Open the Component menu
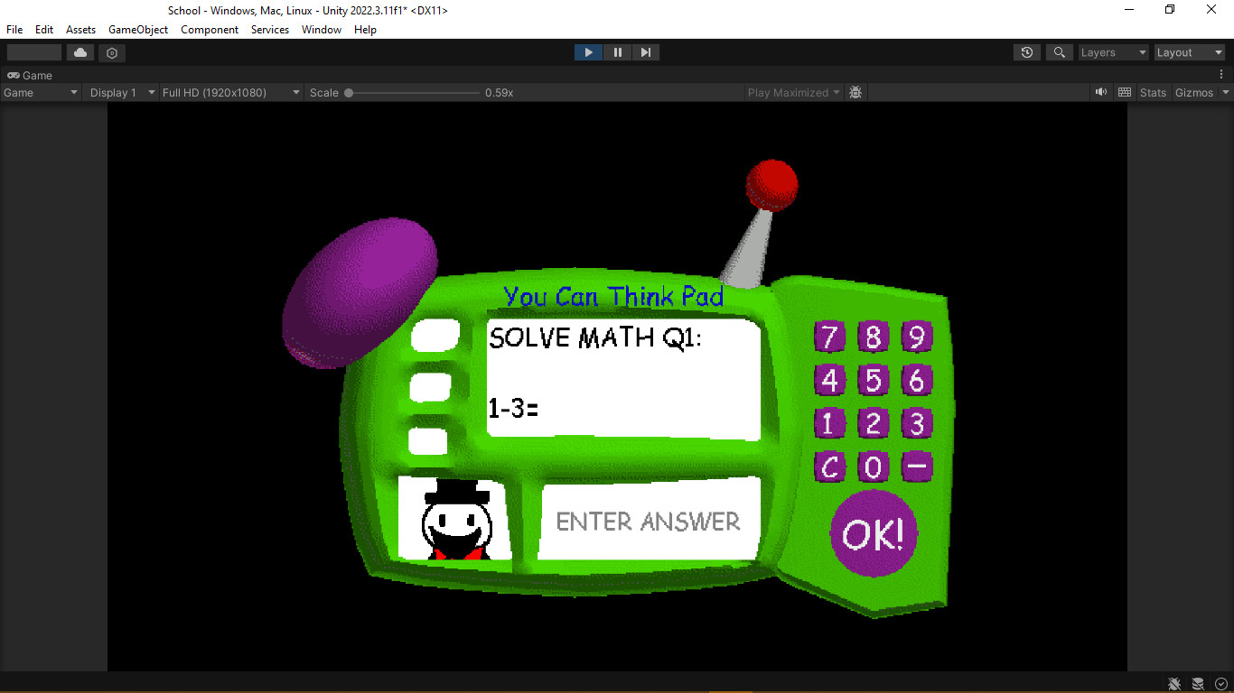 pos(210,30)
